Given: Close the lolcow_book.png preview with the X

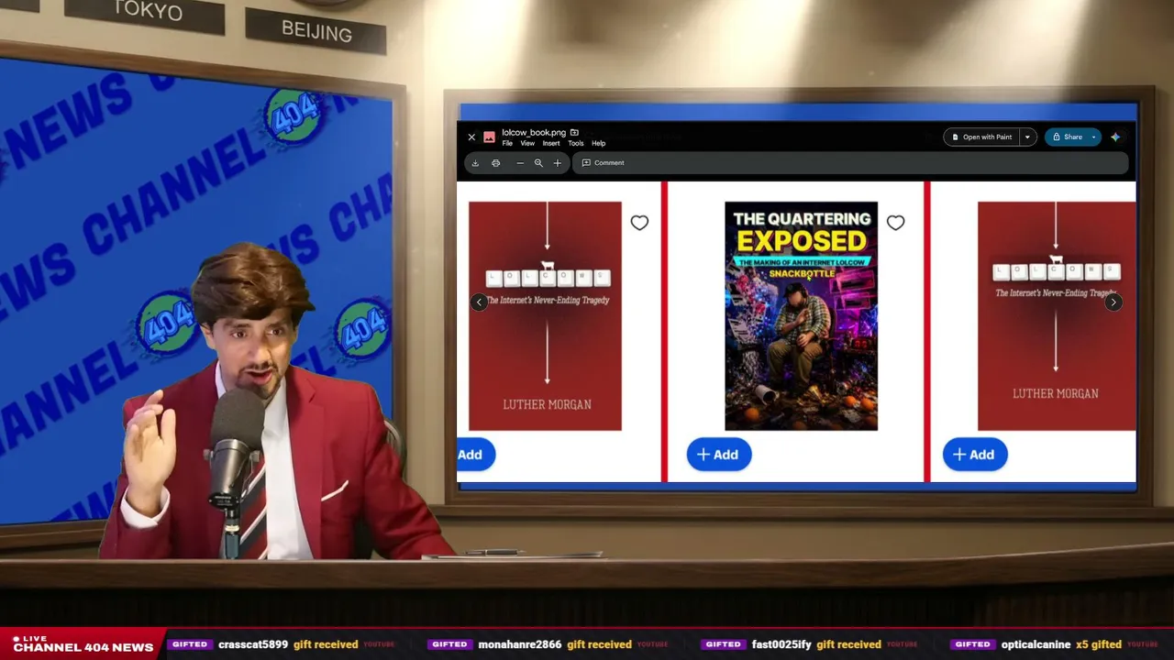Looking at the screenshot, I should 471,137.
